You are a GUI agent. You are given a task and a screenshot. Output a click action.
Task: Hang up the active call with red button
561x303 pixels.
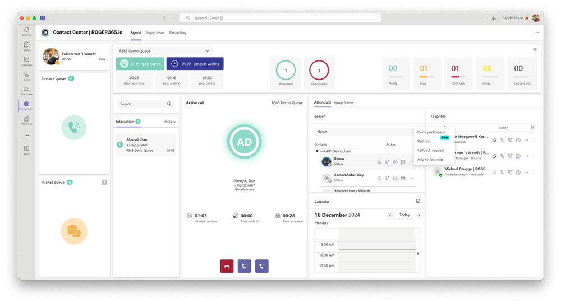227,266
